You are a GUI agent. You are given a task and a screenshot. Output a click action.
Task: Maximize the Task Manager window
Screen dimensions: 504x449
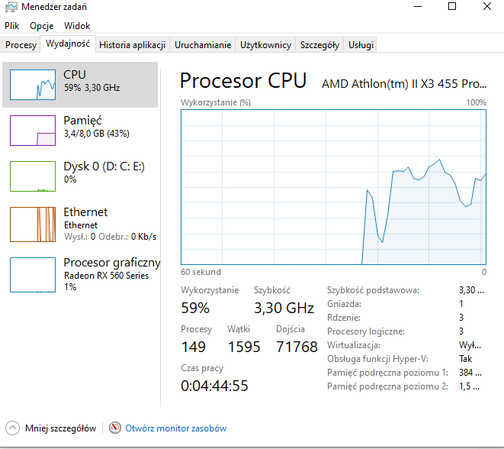[452, 7]
